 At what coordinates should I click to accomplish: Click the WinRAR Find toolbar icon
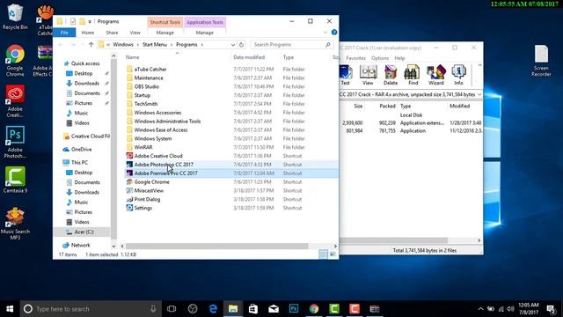tap(413, 75)
